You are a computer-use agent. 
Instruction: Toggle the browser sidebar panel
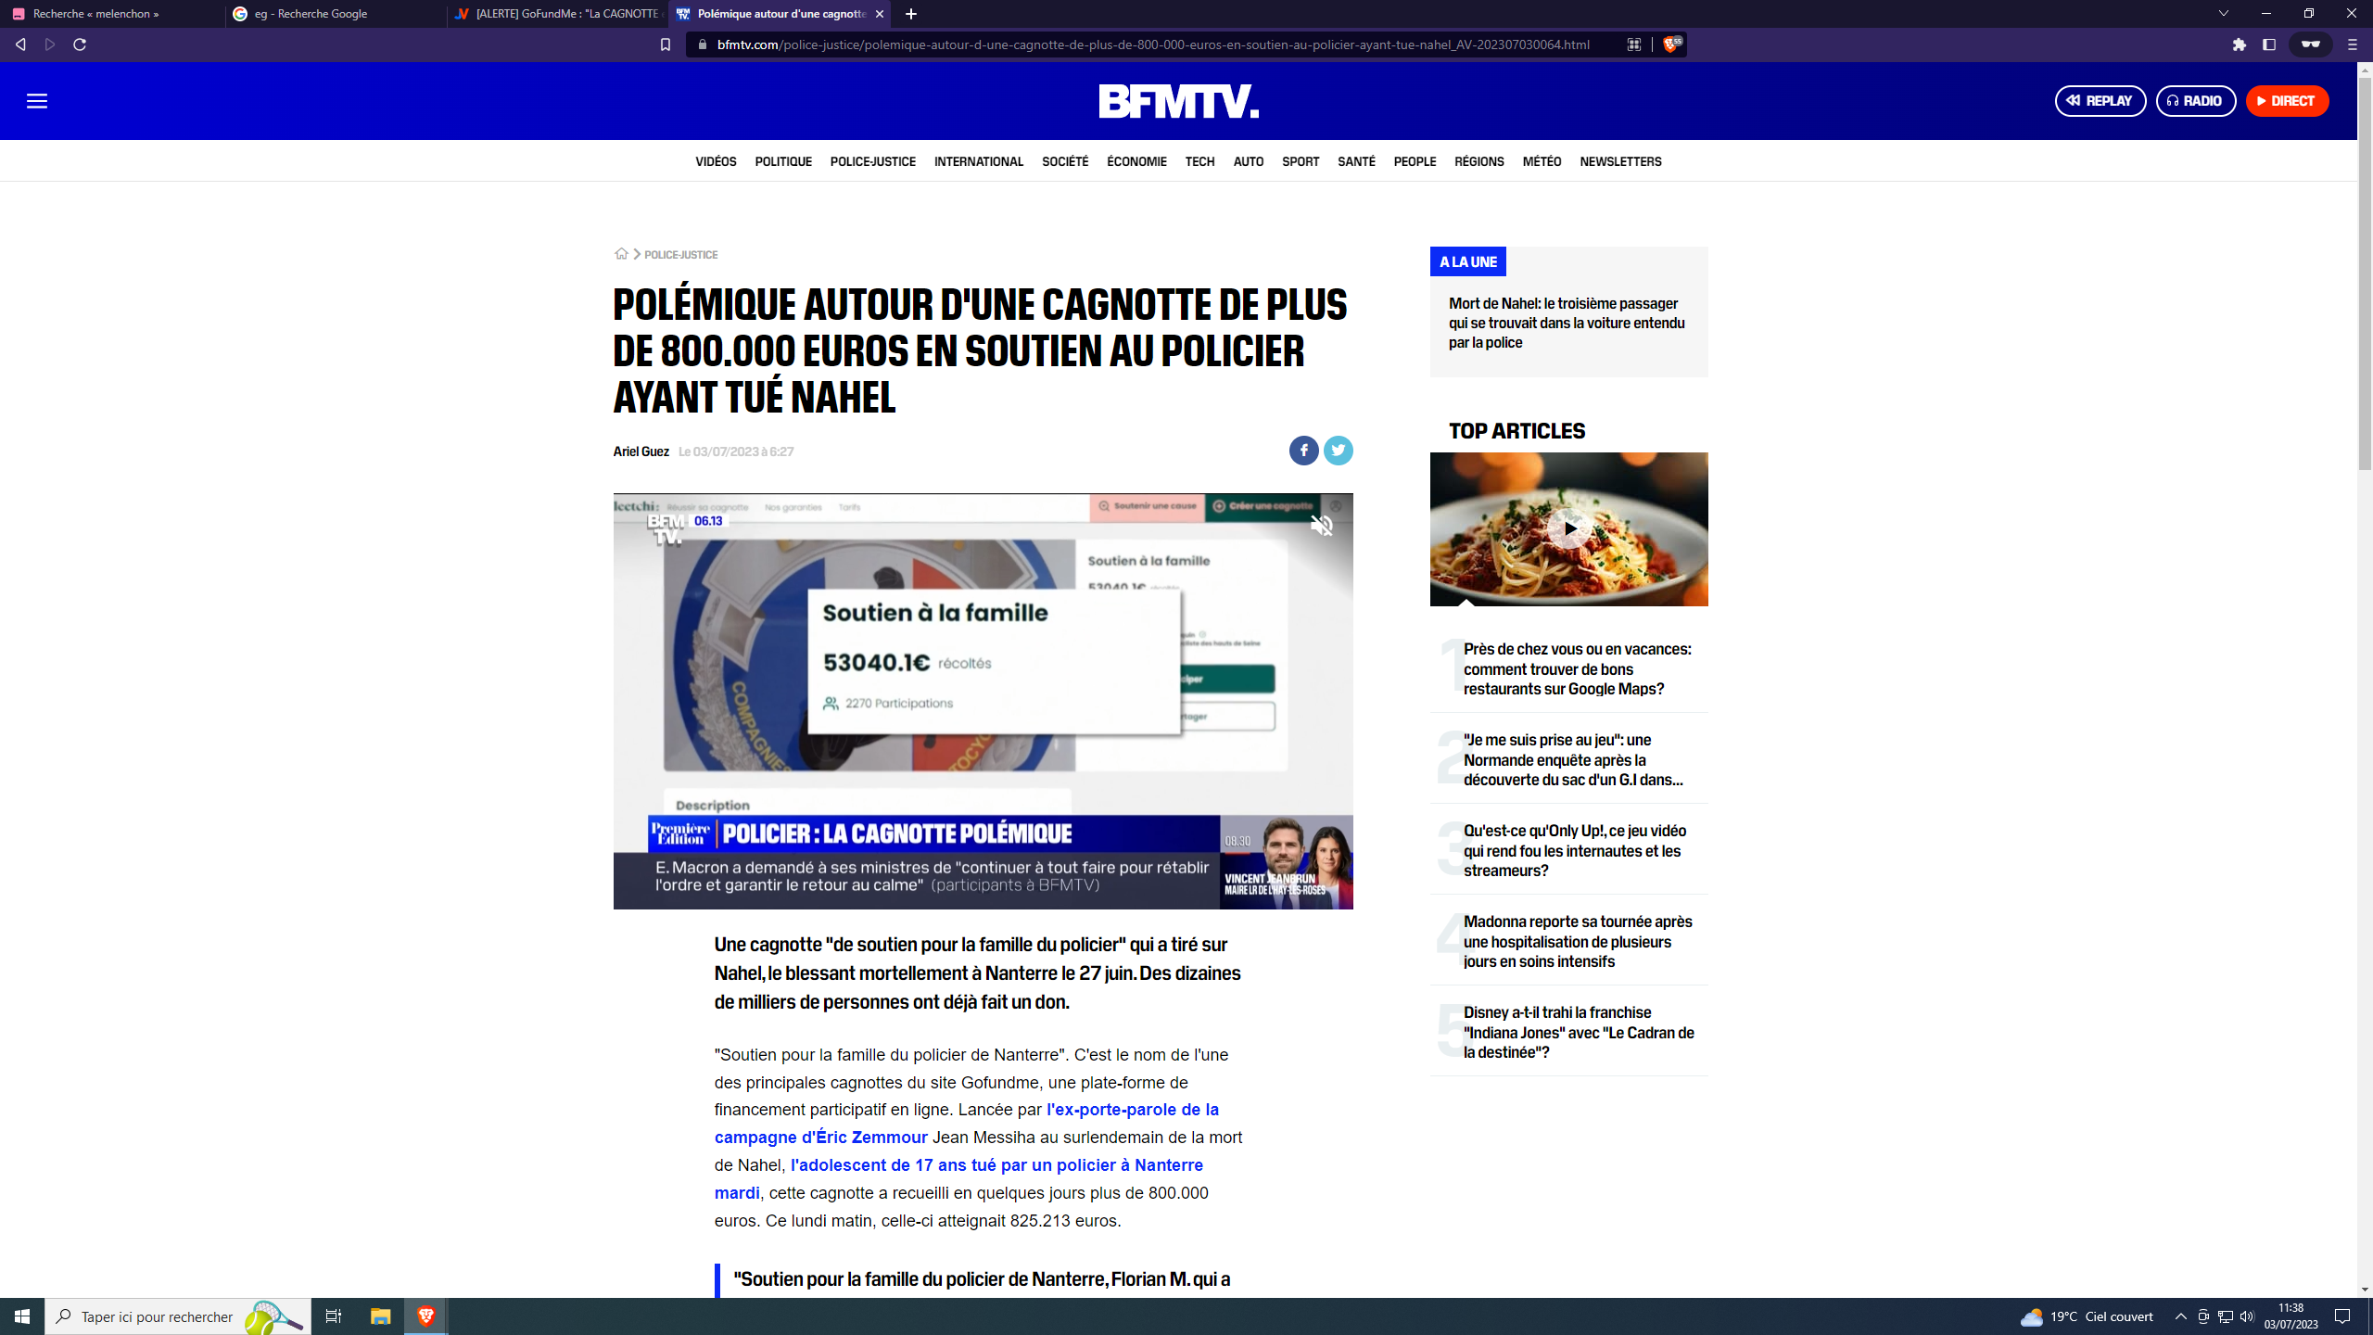click(2269, 44)
